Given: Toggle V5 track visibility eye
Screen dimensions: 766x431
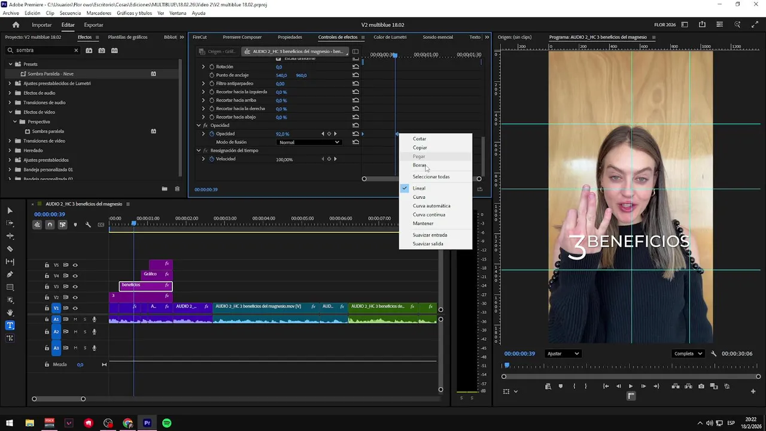Looking at the screenshot, I should pyautogui.click(x=75, y=265).
